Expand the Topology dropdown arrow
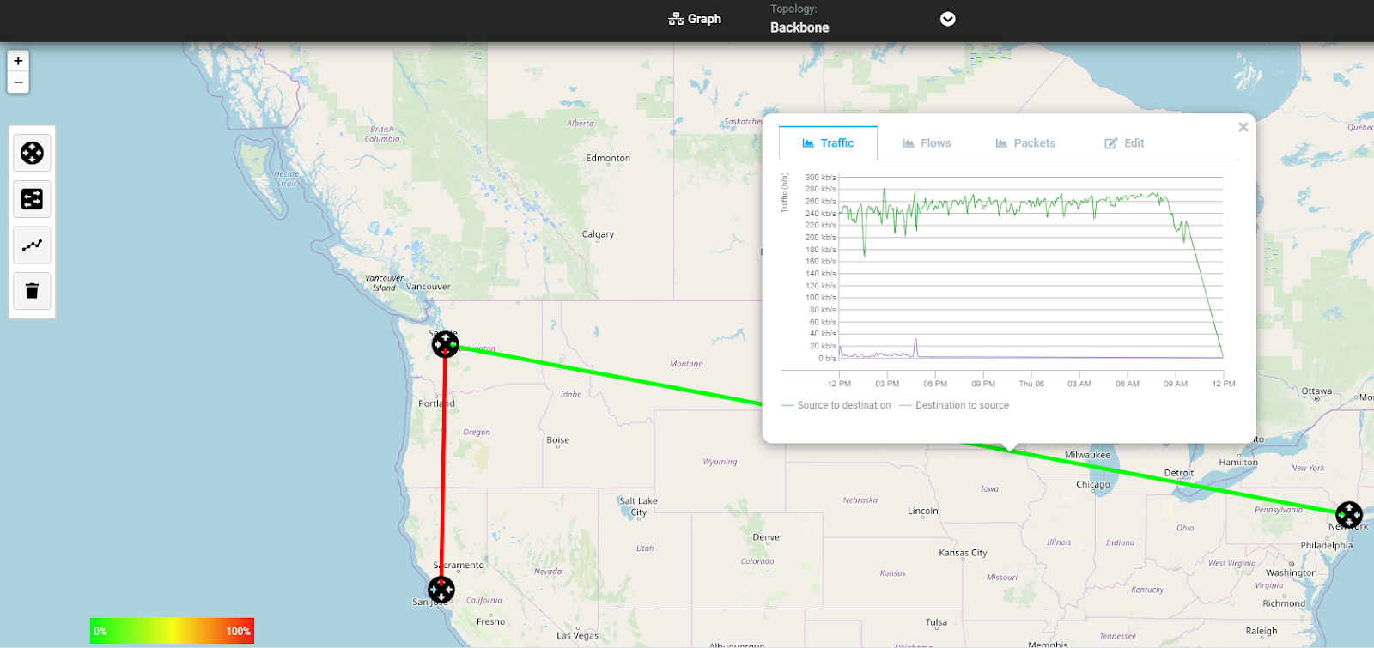The width and height of the screenshot is (1374, 648). coord(948,19)
